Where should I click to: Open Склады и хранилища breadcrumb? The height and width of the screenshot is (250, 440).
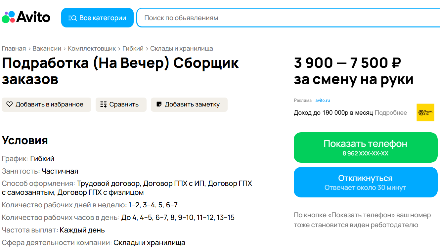pos(182,49)
